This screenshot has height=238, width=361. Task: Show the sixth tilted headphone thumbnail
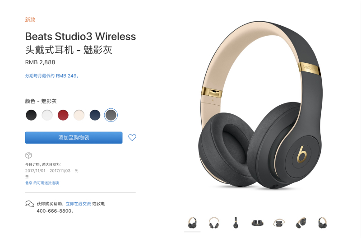(x=301, y=223)
